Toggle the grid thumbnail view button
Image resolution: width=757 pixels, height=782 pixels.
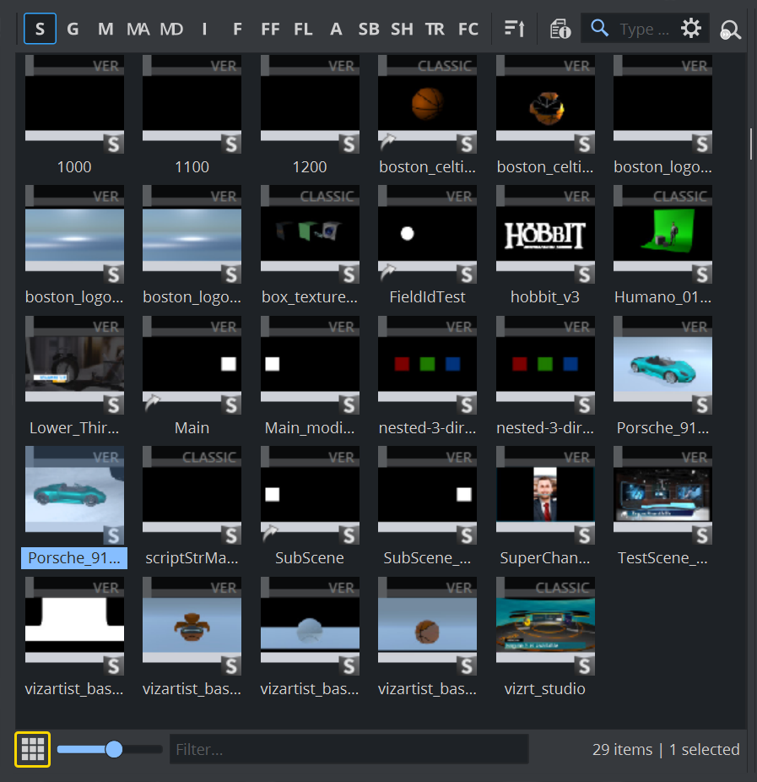(x=33, y=749)
